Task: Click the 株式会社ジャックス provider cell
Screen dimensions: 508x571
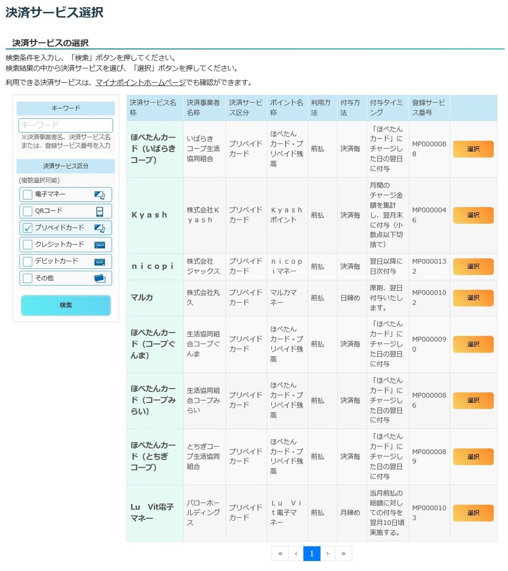Action: tap(205, 266)
